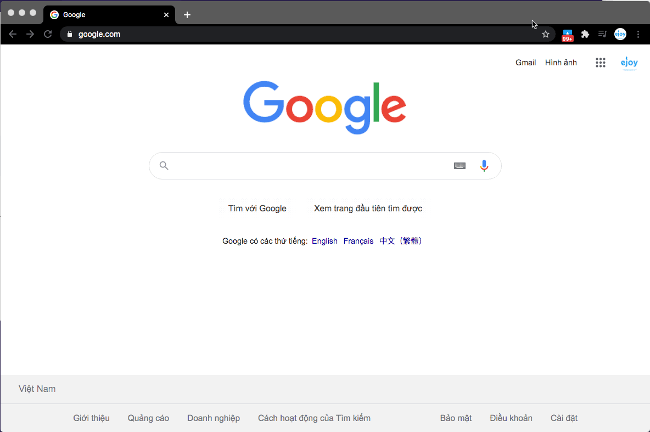Screen dimensions: 650x432
Task: Click the reload page icon
Action: point(48,34)
